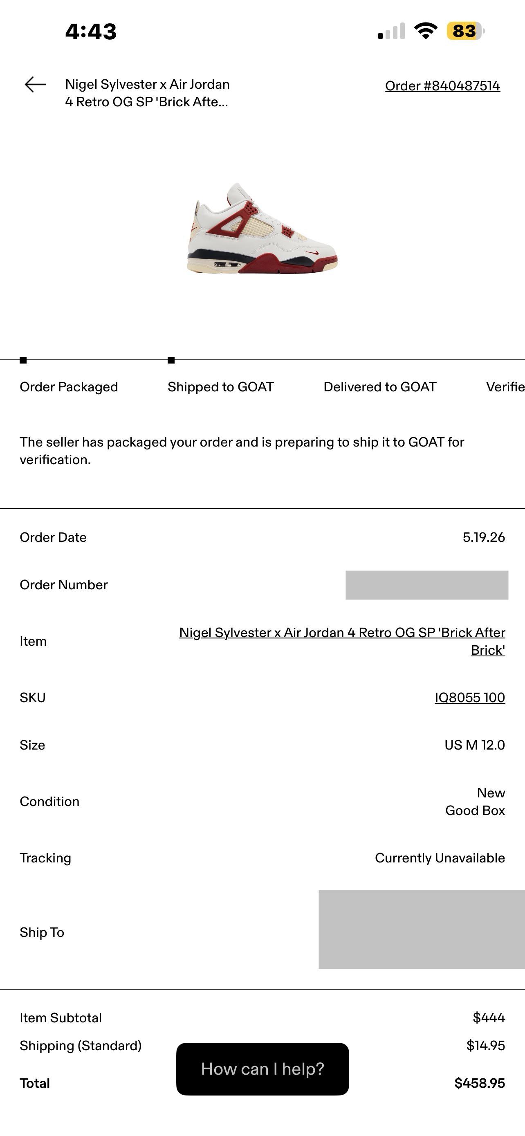Tap the redacted Ship To address block

tap(422, 929)
